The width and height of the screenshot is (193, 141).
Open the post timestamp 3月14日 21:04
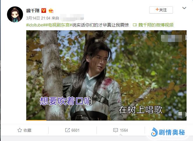click(38, 18)
